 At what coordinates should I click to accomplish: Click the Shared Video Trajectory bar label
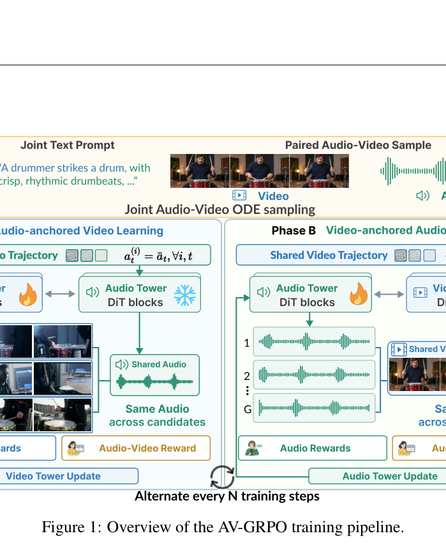(329, 255)
